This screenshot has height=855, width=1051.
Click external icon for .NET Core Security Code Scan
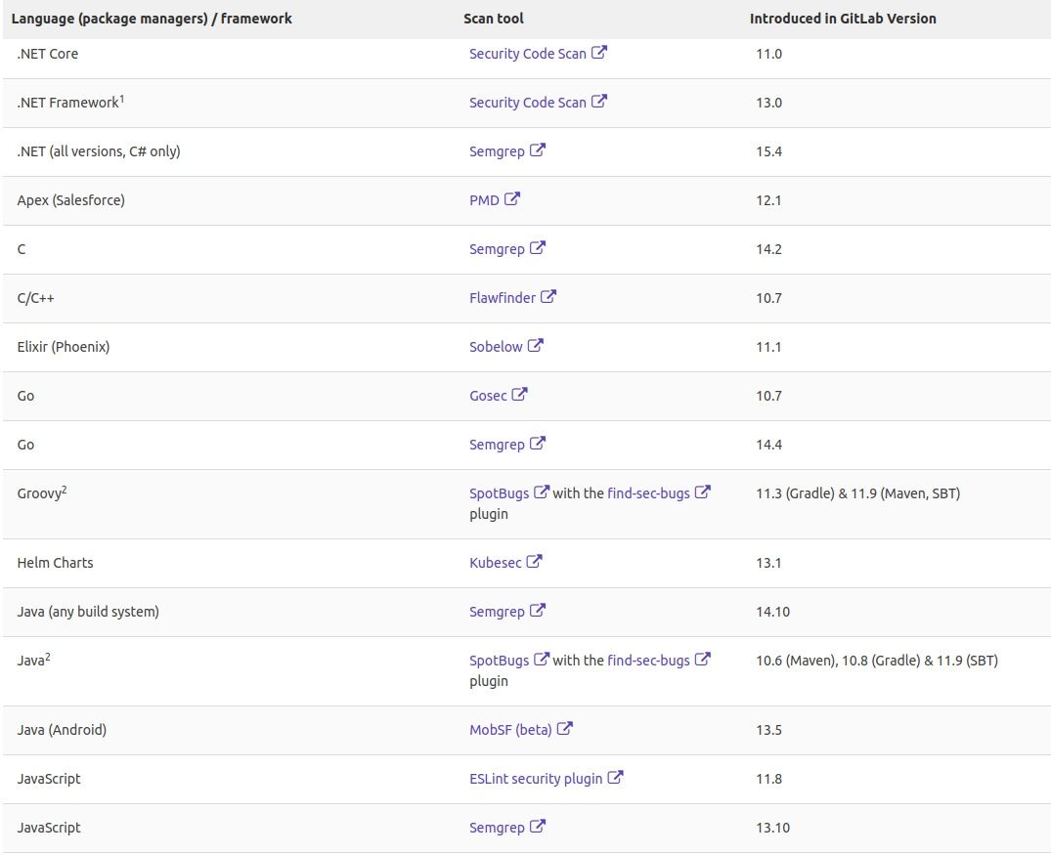599,53
